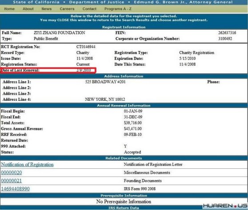This screenshot has height=210, width=248.
Task: Click the ZIYI ZHANG FOUNDATION full name text
Action: click(59, 33)
